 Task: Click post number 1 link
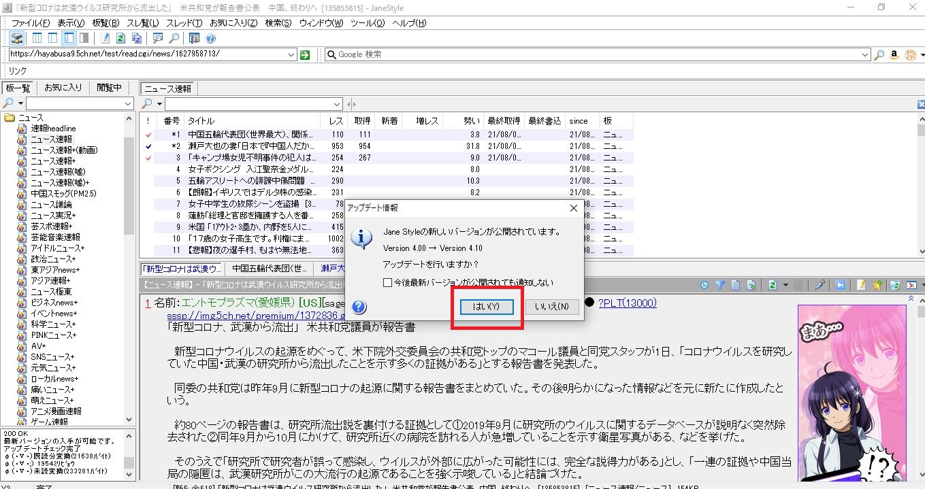point(147,303)
